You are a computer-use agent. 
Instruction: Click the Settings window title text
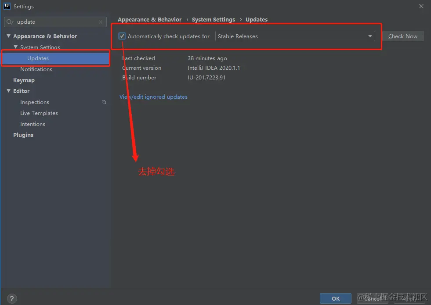tap(24, 6)
